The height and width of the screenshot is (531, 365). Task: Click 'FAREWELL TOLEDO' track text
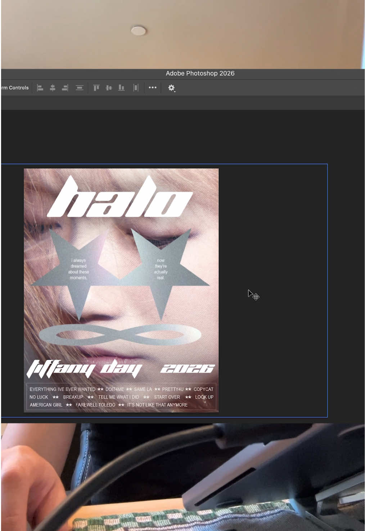point(95,405)
